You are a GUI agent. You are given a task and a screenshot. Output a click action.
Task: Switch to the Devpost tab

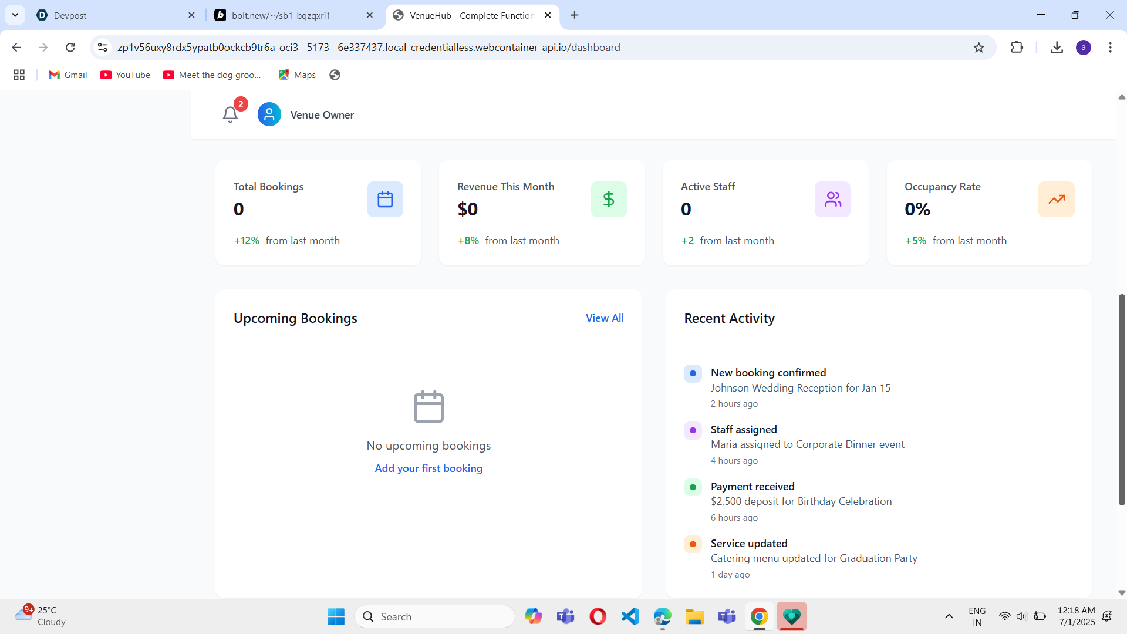[x=112, y=15]
